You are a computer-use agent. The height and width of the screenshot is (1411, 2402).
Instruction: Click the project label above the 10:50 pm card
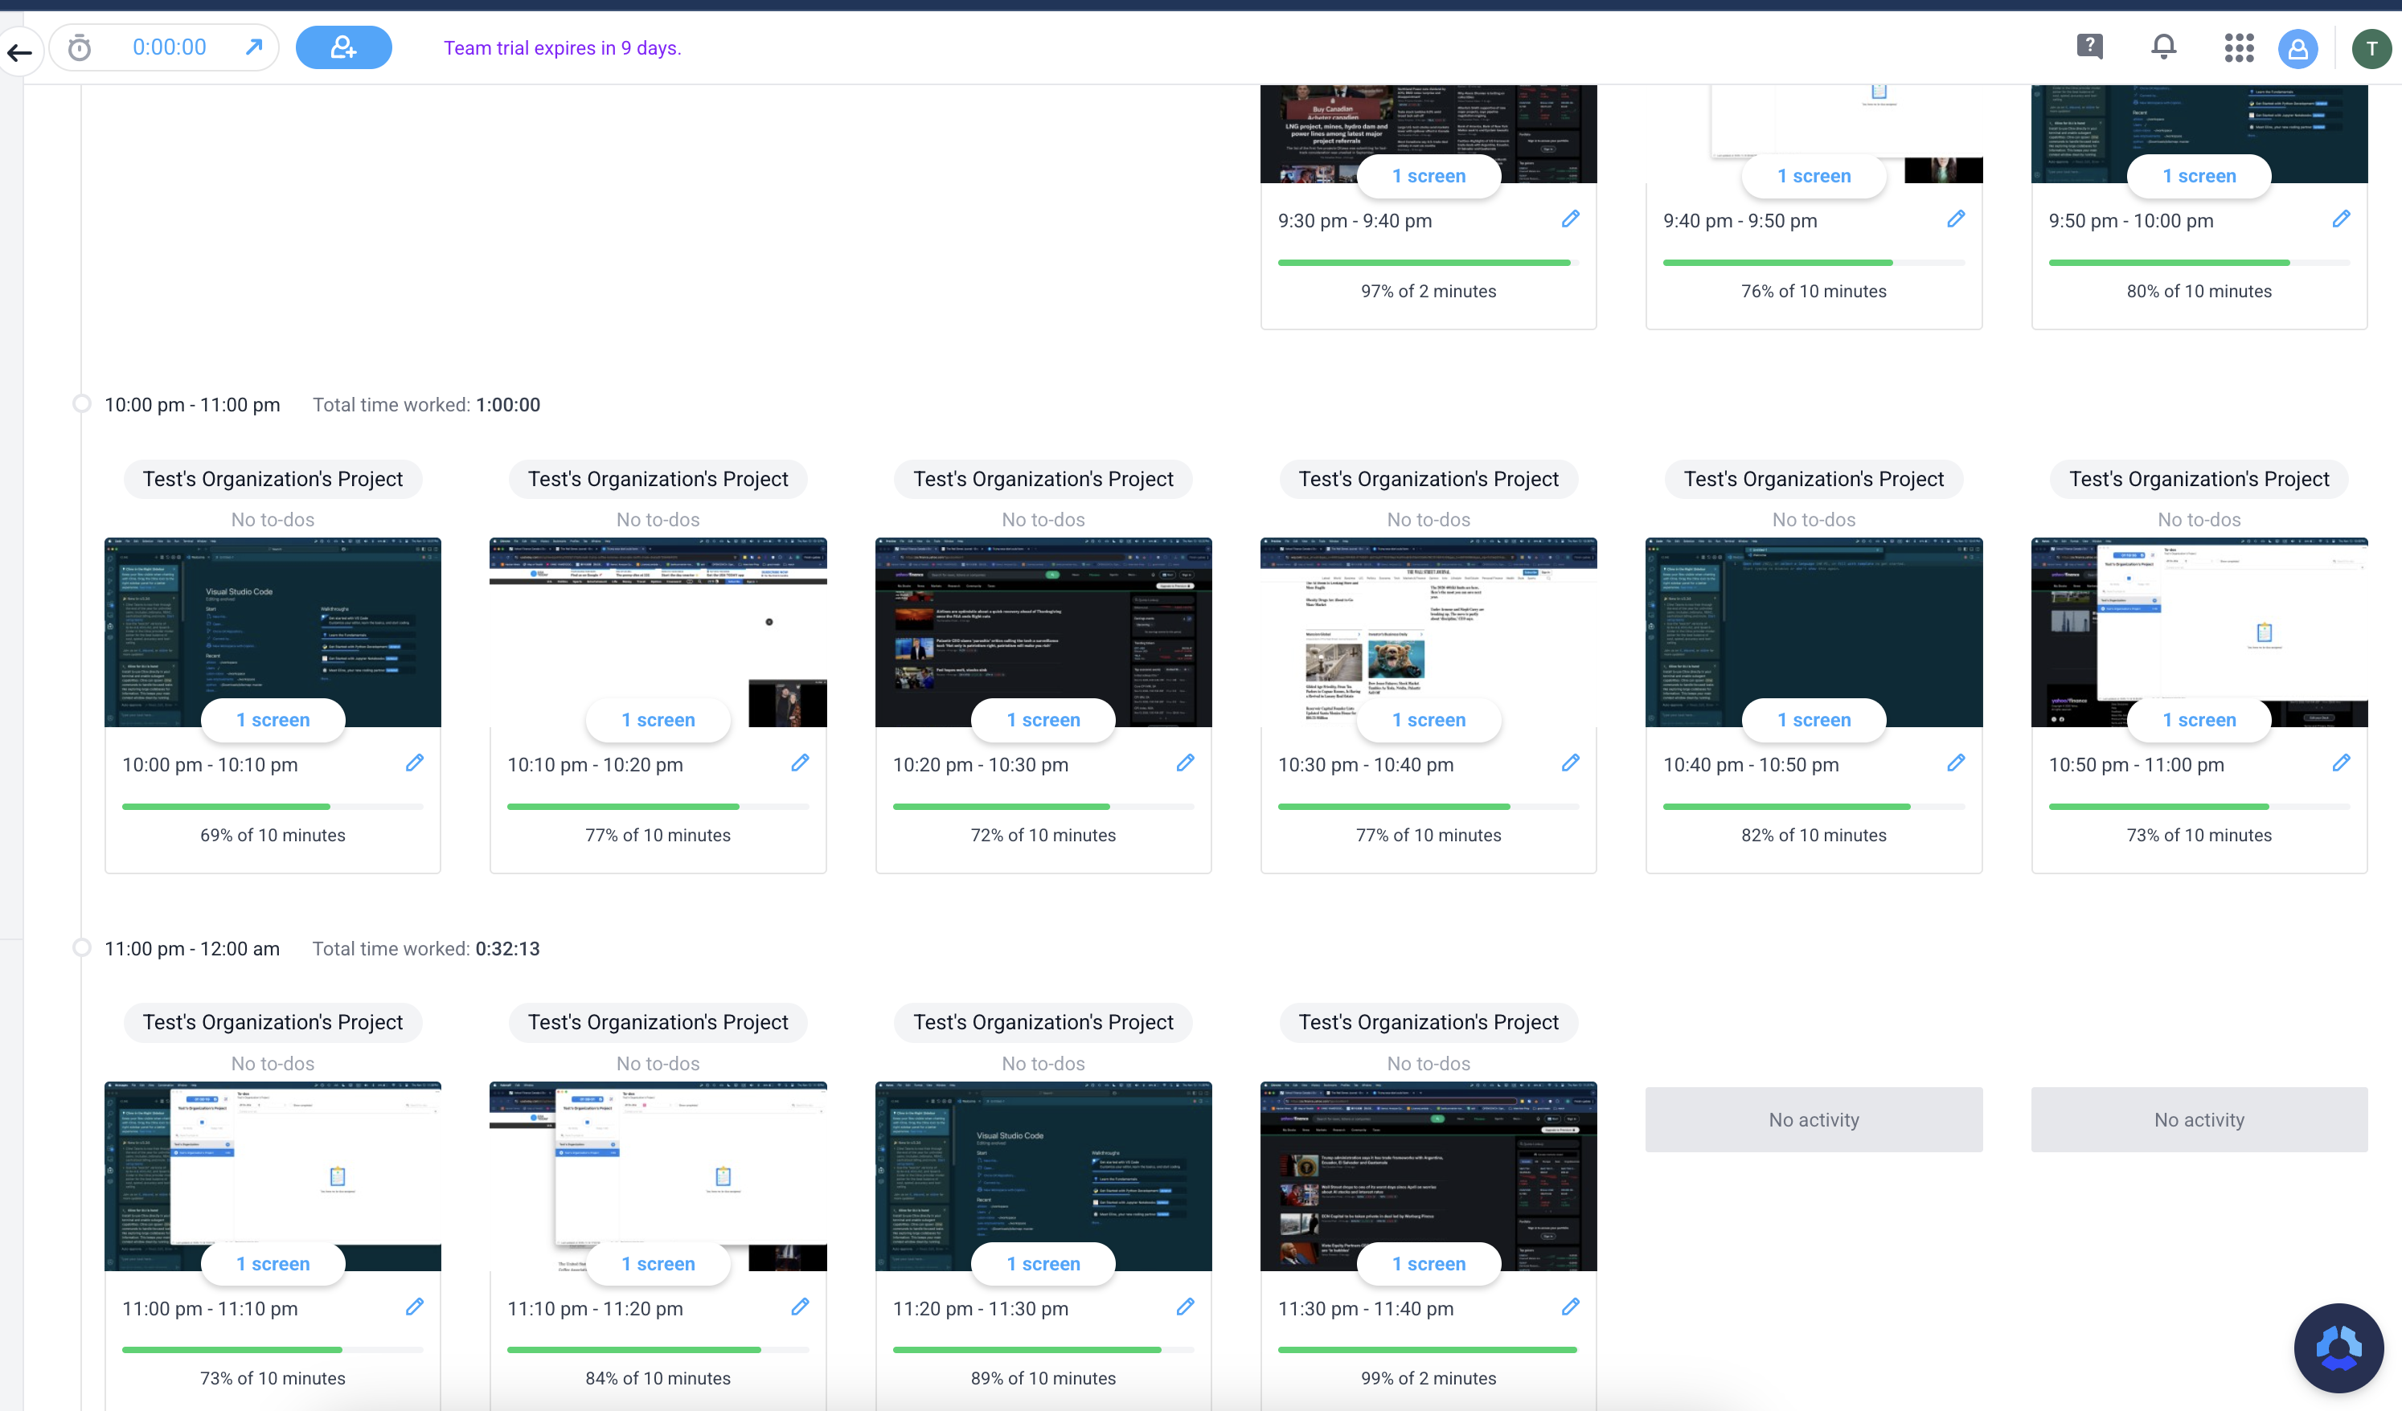tap(2198, 479)
